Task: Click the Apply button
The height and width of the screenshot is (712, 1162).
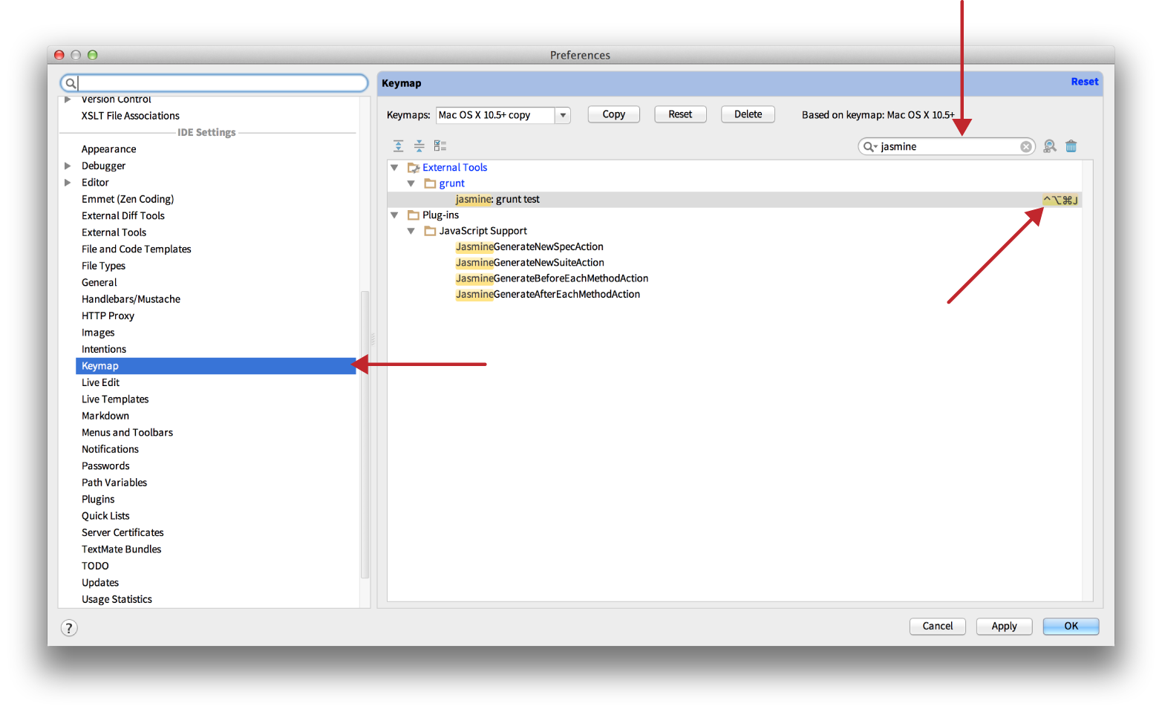Action: click(x=1003, y=627)
